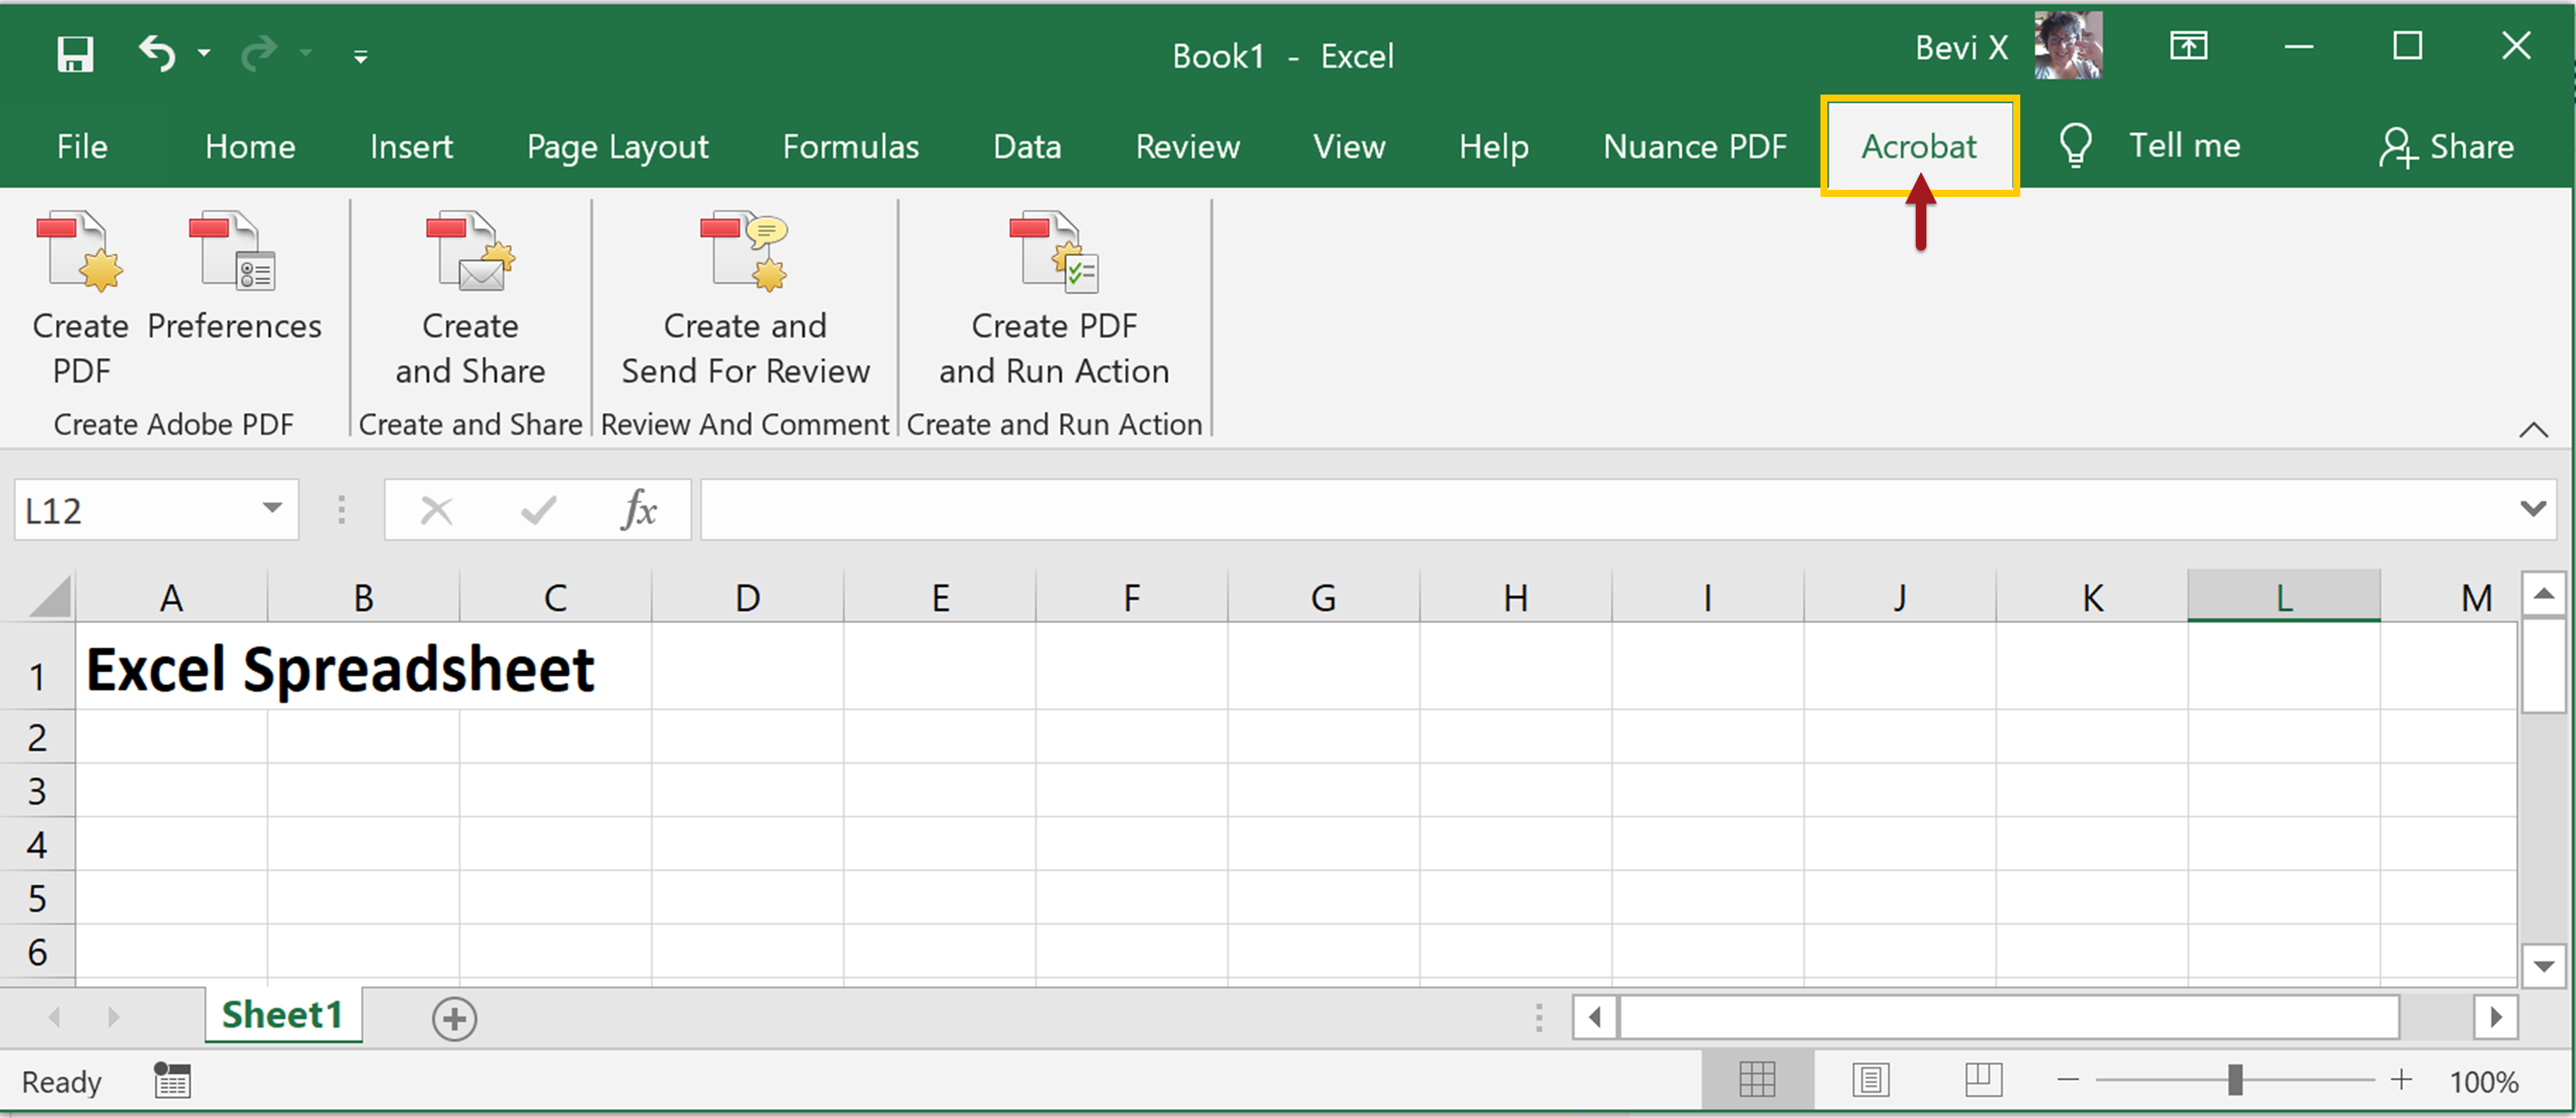Click the Undo icon
The image size is (2576, 1118).
[x=155, y=53]
